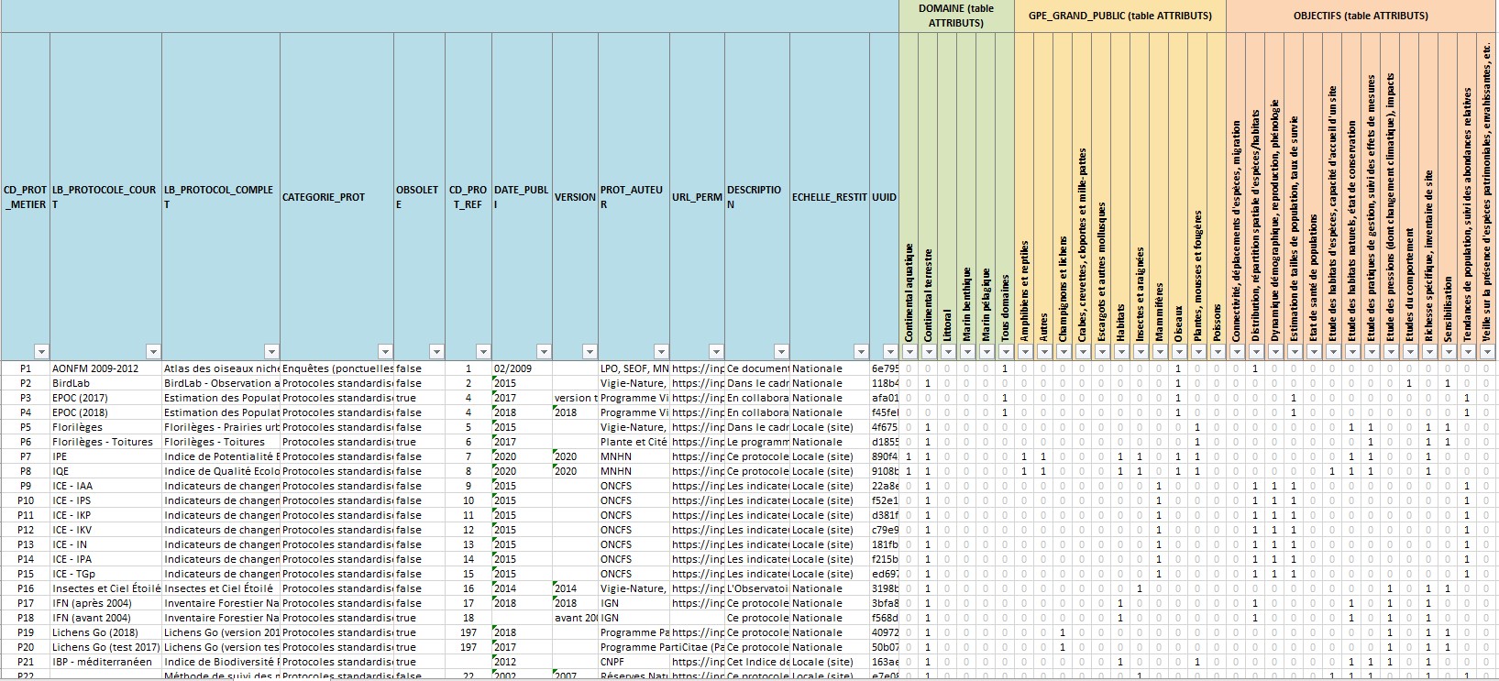The width and height of the screenshot is (1499, 681).
Task: Expand the Tous domaines filter arrow
Action: (x=1005, y=351)
